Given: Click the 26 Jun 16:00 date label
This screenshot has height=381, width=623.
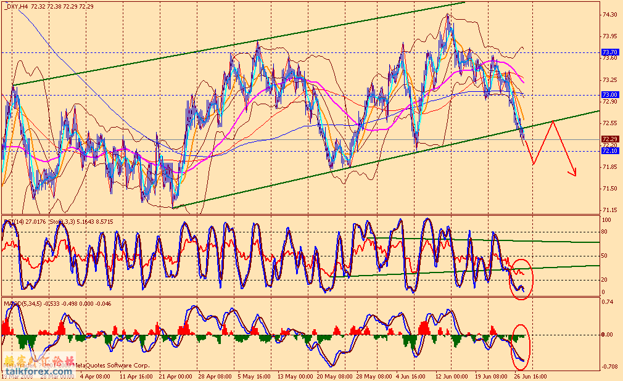Looking at the screenshot, I should (x=531, y=377).
